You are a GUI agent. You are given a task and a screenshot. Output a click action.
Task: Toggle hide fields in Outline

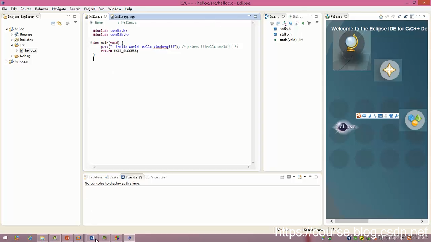tap(291, 23)
